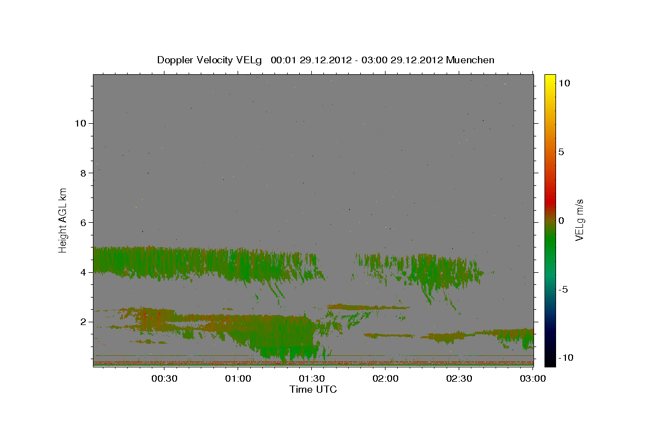Click the x-axis label "Time UTC"
The height and width of the screenshot is (440, 660).
[x=313, y=389]
